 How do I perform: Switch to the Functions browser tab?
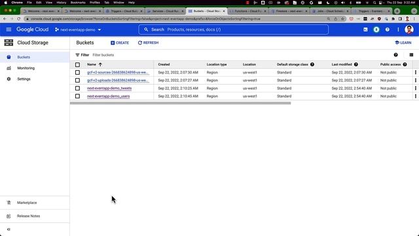coord(247,11)
